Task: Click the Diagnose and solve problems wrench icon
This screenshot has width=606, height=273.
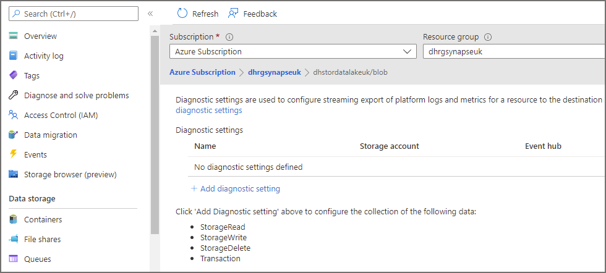Action: click(14, 95)
